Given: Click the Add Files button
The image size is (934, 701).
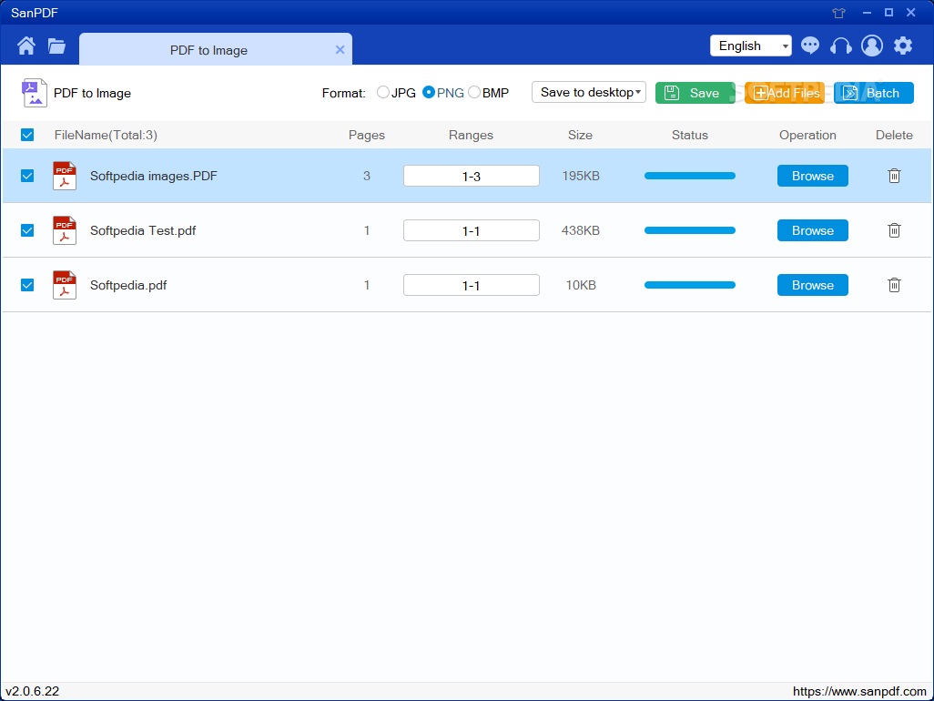Looking at the screenshot, I should tap(785, 93).
